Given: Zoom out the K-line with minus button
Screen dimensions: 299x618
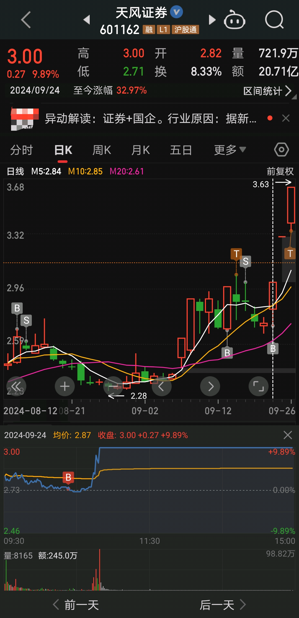Looking at the screenshot, I should [x=113, y=386].
